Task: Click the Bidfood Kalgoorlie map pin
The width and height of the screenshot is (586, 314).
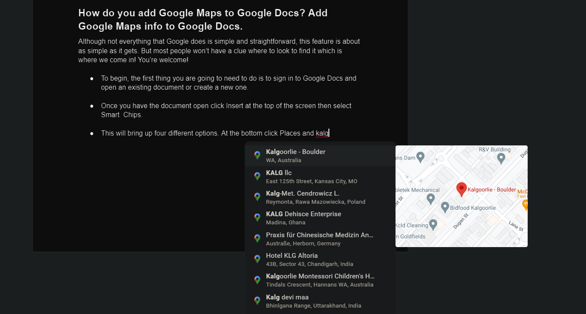Action: pyautogui.click(x=445, y=207)
